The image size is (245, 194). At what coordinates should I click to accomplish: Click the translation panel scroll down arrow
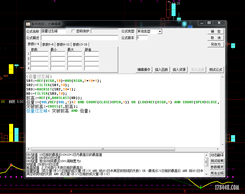[x=206, y=174]
